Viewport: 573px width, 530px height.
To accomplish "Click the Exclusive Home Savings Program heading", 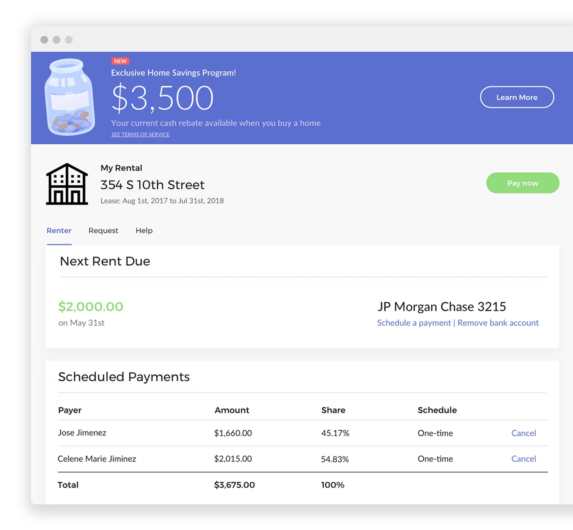I will [x=173, y=73].
